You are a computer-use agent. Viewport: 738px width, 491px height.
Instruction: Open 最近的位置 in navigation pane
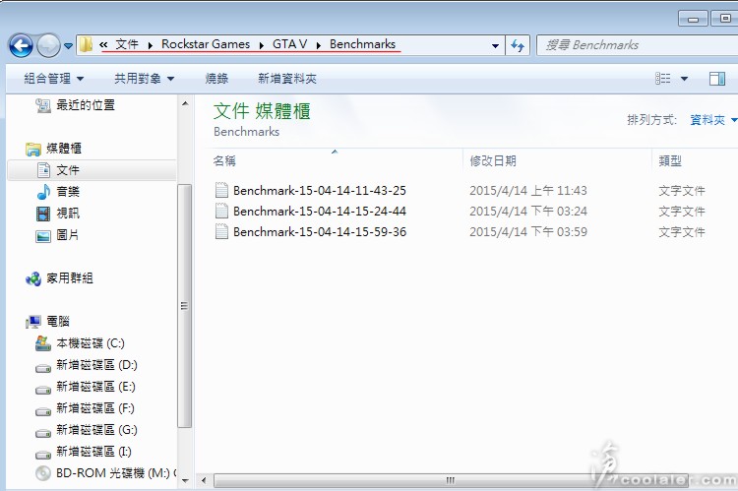pyautogui.click(x=86, y=105)
